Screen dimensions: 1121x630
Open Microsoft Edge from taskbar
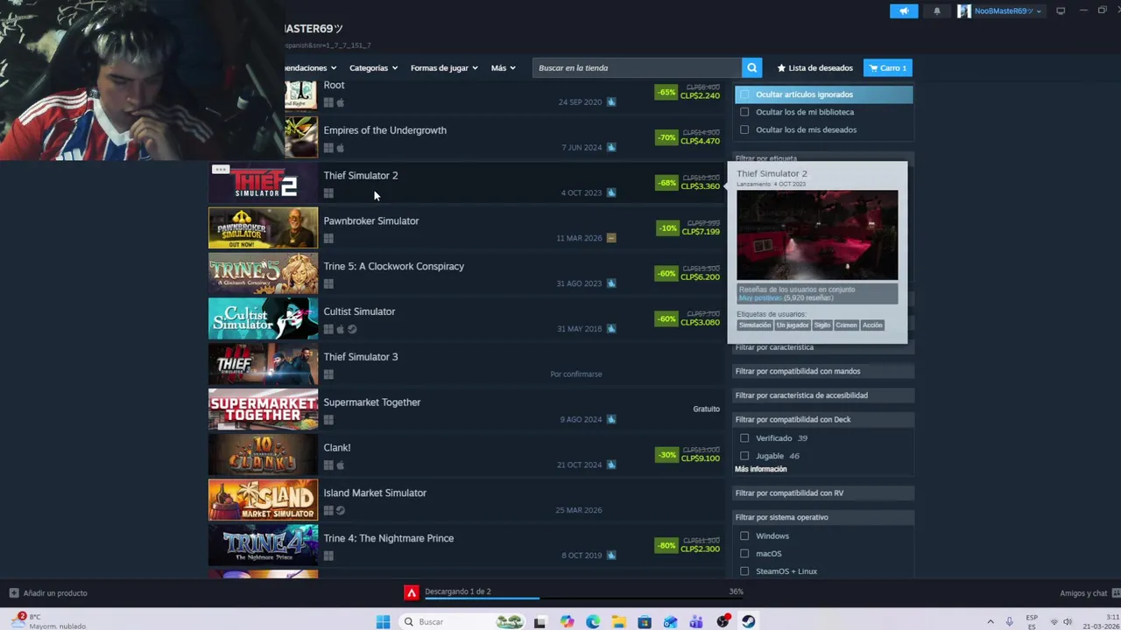click(593, 622)
